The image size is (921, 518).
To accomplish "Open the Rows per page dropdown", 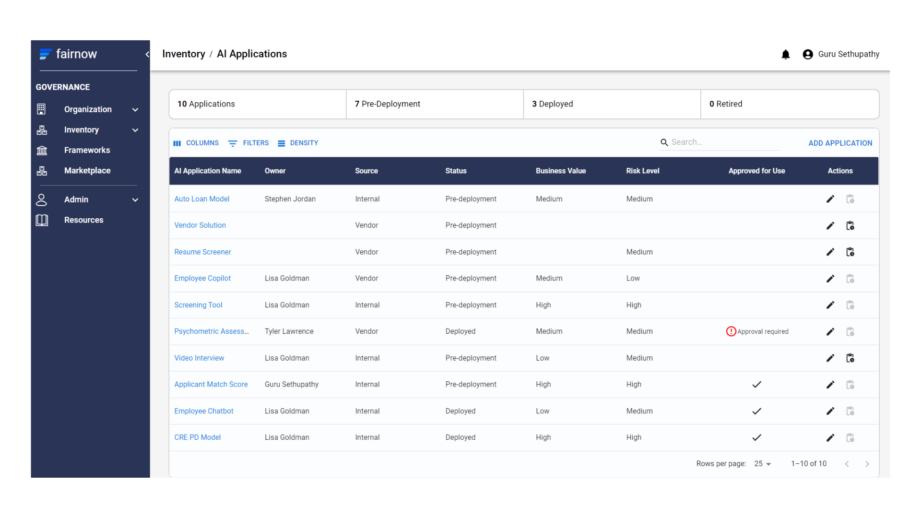I will (762, 463).
